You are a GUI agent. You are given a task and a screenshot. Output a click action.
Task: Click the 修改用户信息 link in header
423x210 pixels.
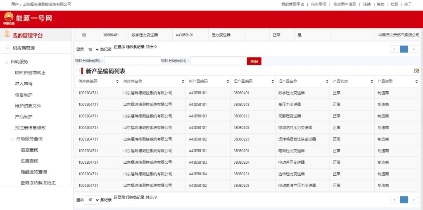[345, 4]
